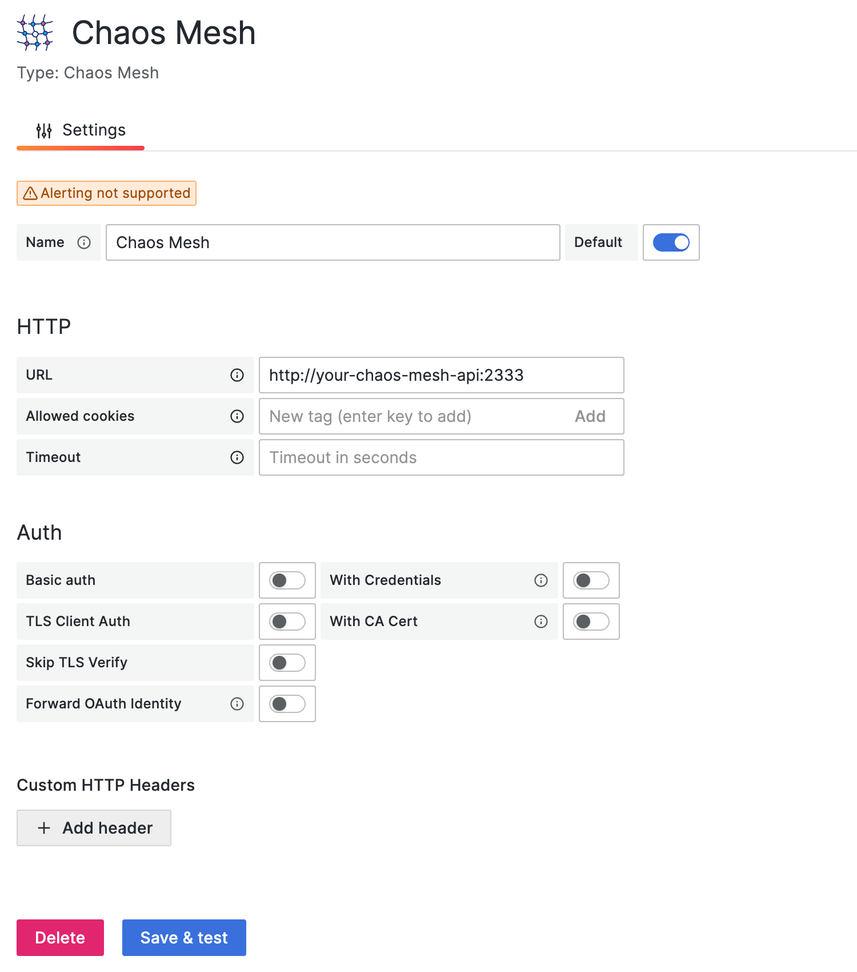Click the Timeout info icon

[x=237, y=457]
